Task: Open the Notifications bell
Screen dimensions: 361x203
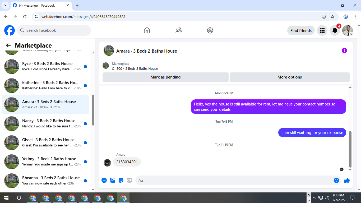Action: pyautogui.click(x=335, y=30)
